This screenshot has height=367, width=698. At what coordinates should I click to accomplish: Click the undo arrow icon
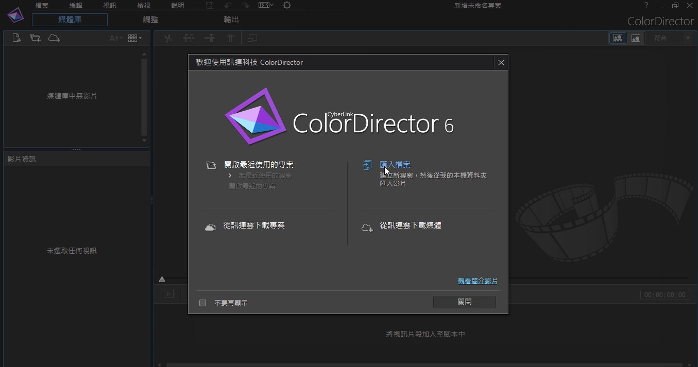[x=228, y=6]
